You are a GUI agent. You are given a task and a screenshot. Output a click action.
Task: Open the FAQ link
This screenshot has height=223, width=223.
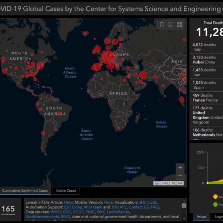[155, 207]
